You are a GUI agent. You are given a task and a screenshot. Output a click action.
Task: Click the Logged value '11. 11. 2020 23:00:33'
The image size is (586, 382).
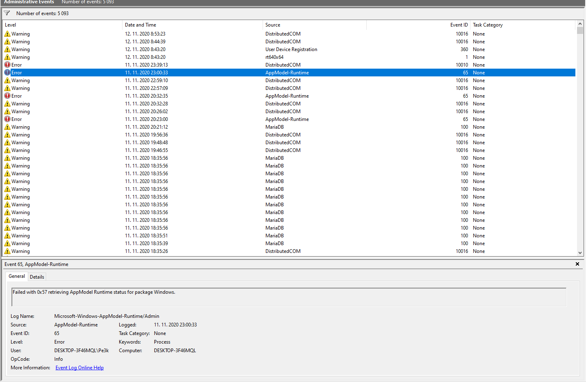click(x=175, y=325)
